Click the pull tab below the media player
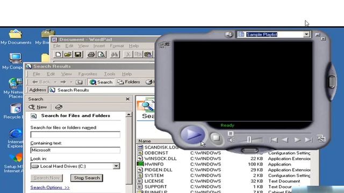This screenshot has height=193, width=344. [249, 151]
